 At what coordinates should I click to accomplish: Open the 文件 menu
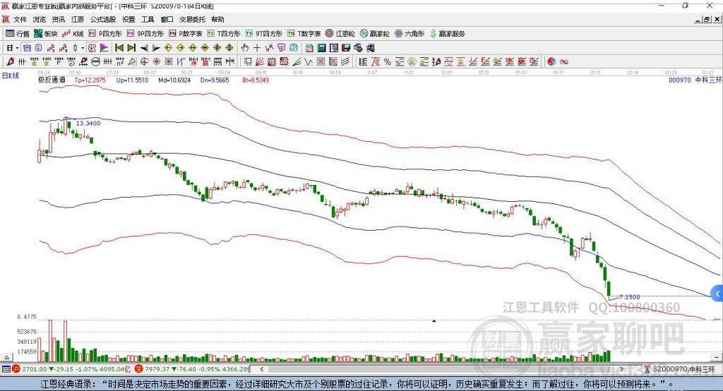(20, 19)
